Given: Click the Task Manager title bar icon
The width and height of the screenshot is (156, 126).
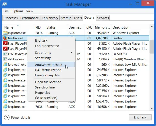Looking at the screenshot, I should tap(5, 4).
